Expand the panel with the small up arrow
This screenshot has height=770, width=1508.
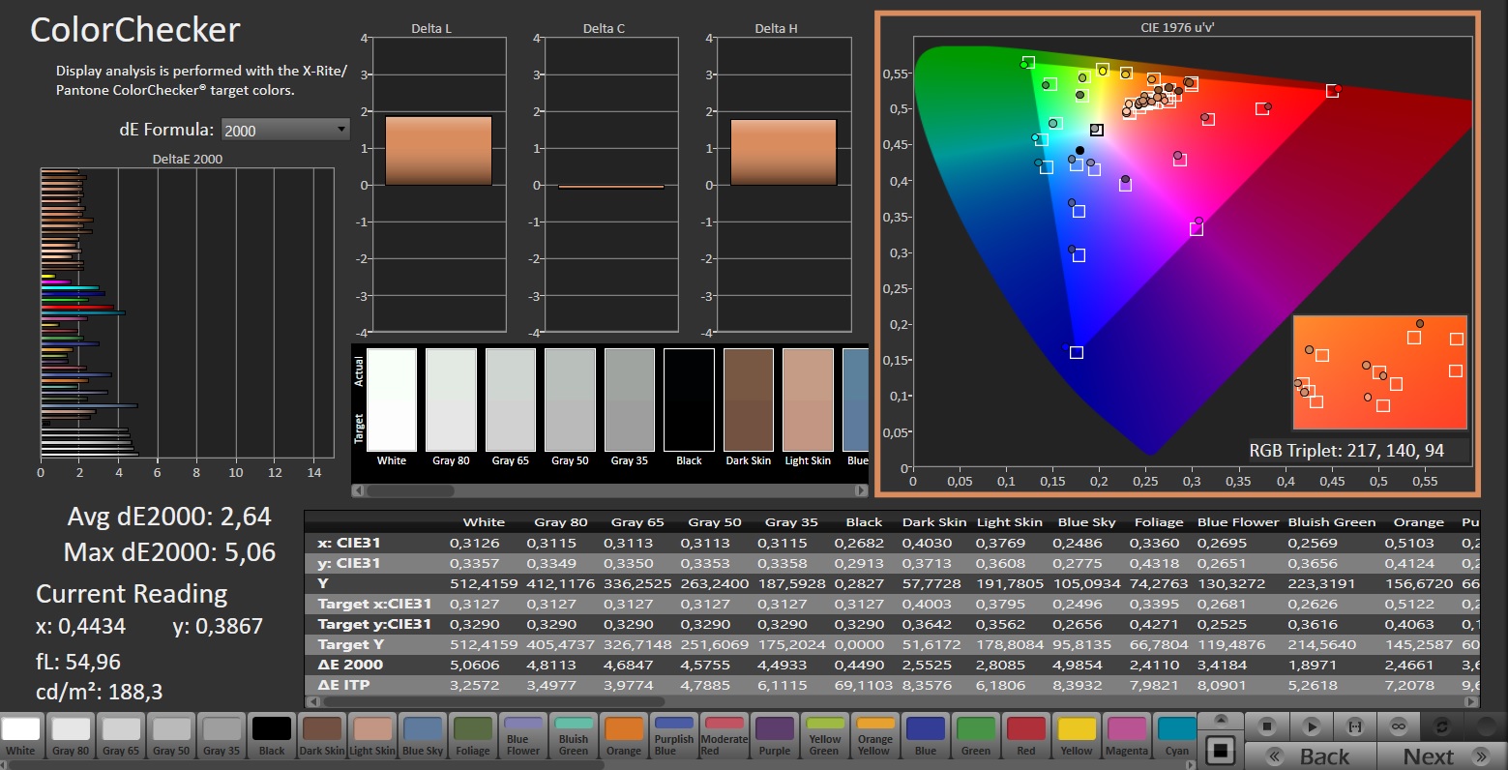(1221, 720)
